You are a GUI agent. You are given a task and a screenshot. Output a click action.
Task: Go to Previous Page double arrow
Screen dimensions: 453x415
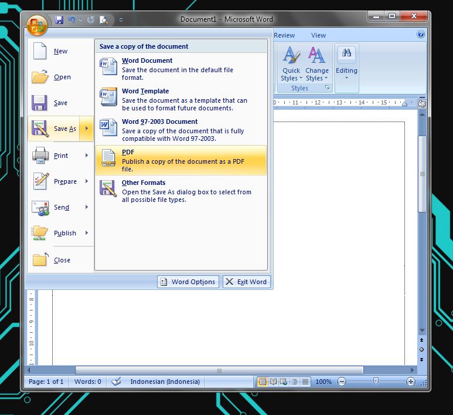coord(421,340)
